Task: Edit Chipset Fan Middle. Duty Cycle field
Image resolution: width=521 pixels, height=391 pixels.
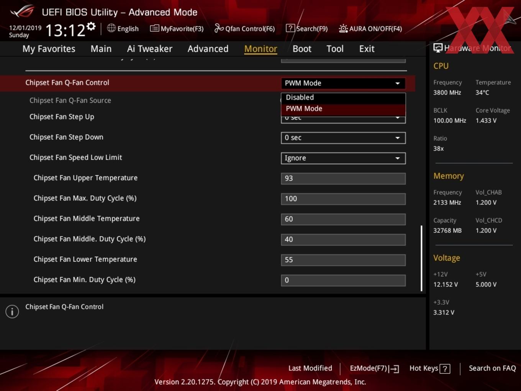Action: tap(343, 239)
